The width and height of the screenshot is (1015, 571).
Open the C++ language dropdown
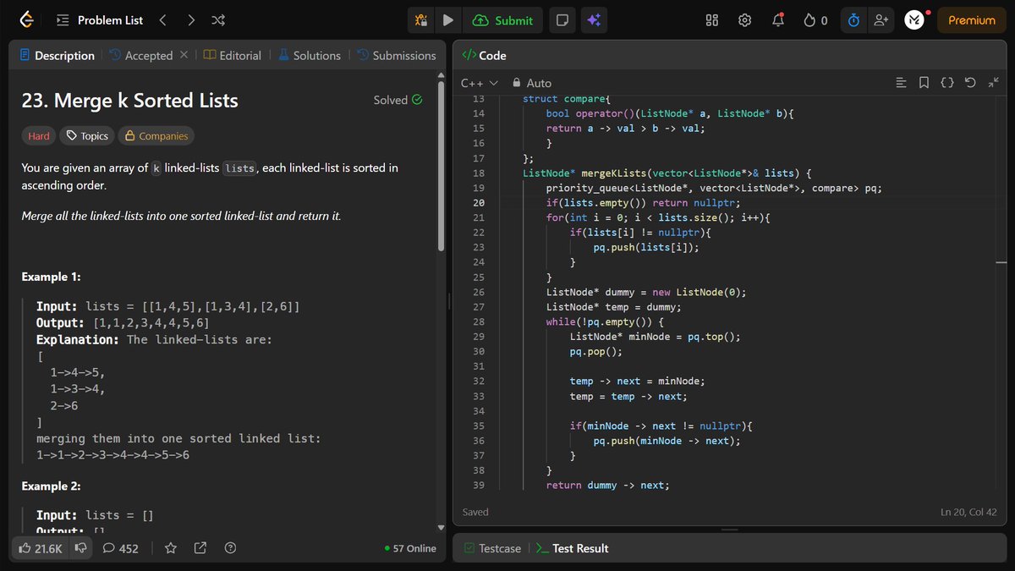tap(479, 83)
